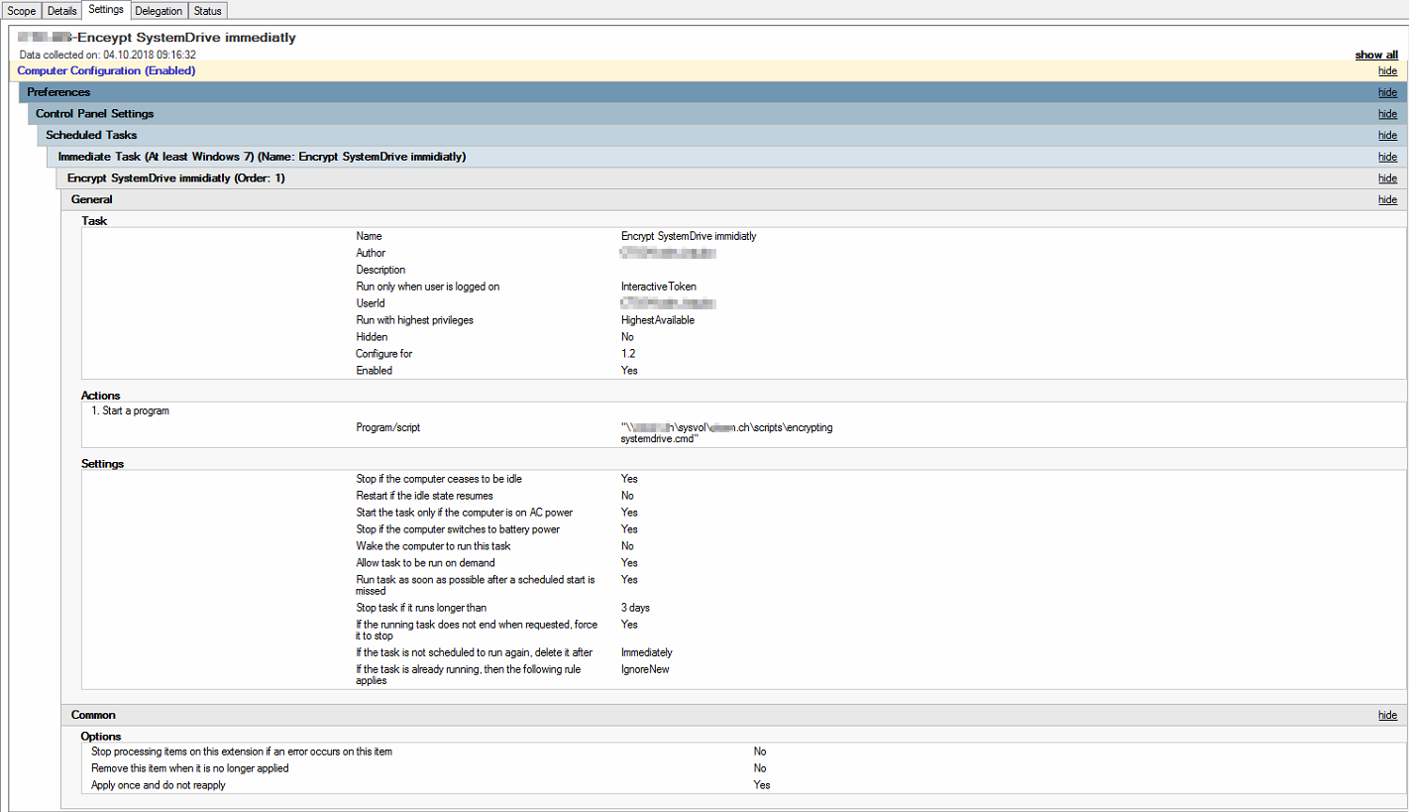Click the Control Panel Settings header
This screenshot has height=812, width=1409.
point(713,114)
